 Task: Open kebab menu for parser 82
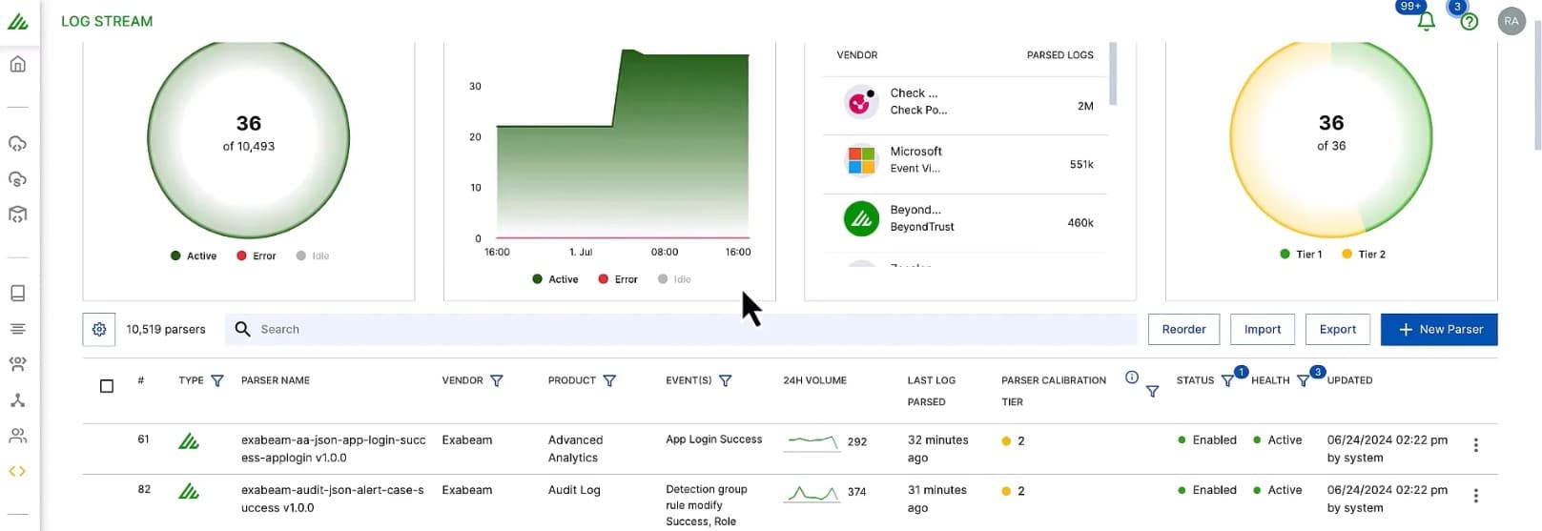1475,496
